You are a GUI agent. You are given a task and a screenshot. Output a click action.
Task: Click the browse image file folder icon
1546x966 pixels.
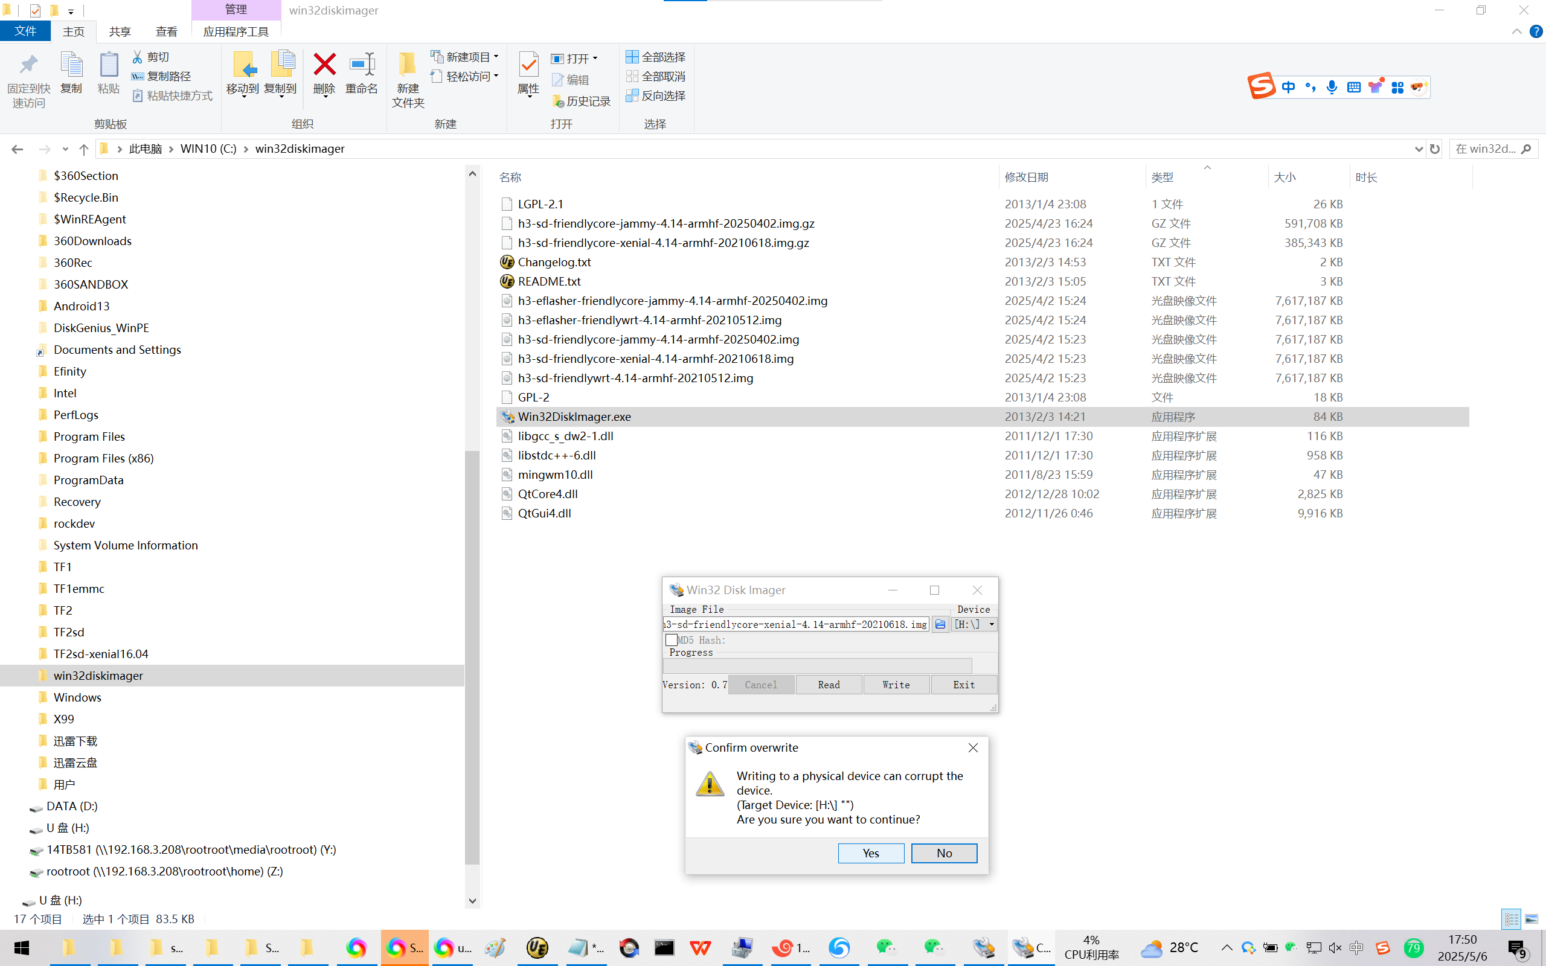point(940,624)
